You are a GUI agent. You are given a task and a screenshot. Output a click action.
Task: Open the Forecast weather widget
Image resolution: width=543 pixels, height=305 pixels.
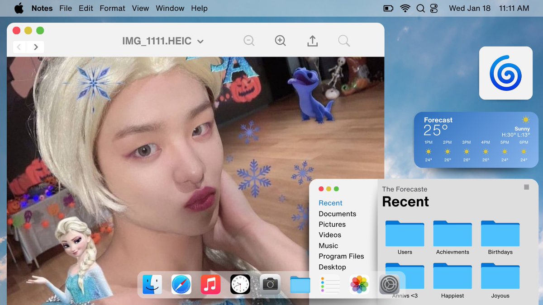[x=476, y=140]
